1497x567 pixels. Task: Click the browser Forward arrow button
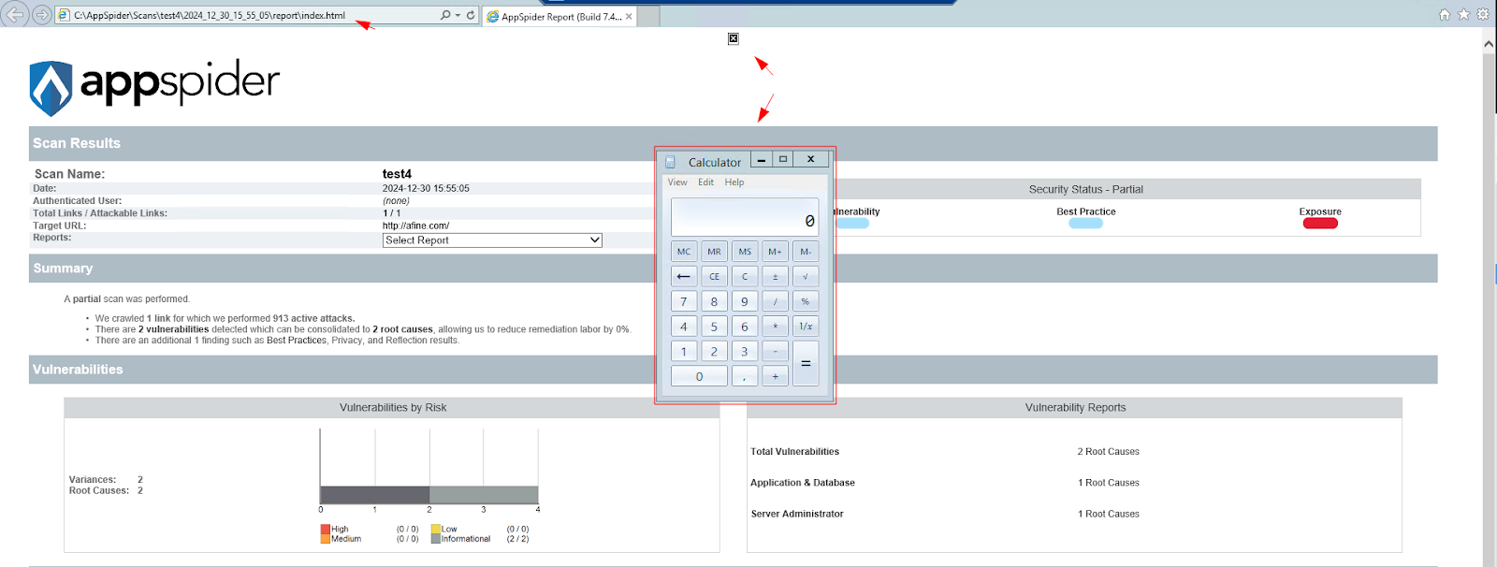[x=41, y=15]
